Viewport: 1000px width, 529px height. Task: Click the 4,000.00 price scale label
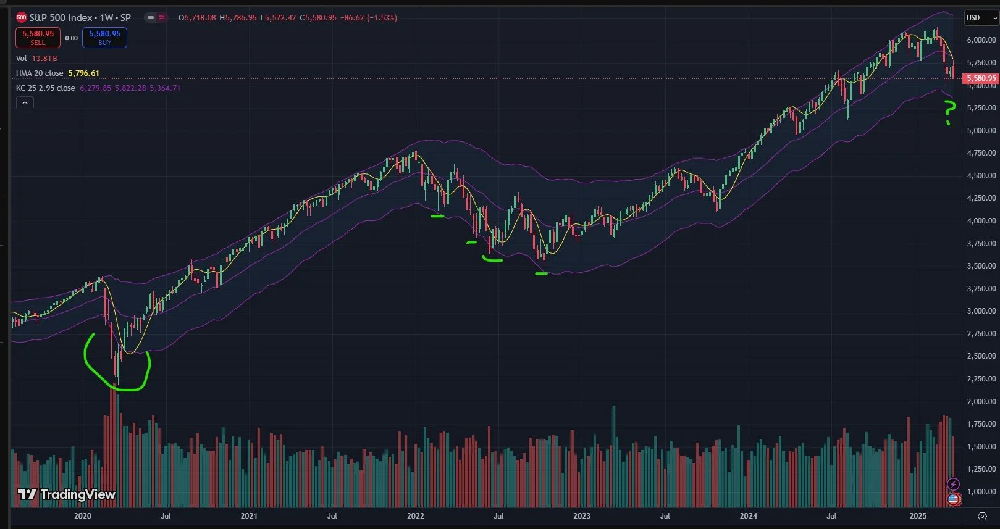pos(981,221)
